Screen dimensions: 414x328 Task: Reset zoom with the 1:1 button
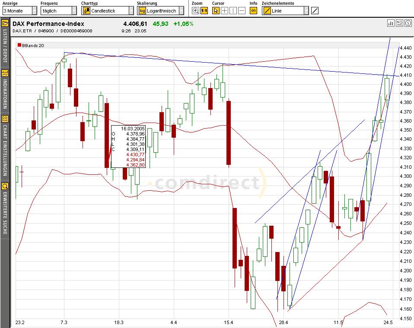pos(204,11)
